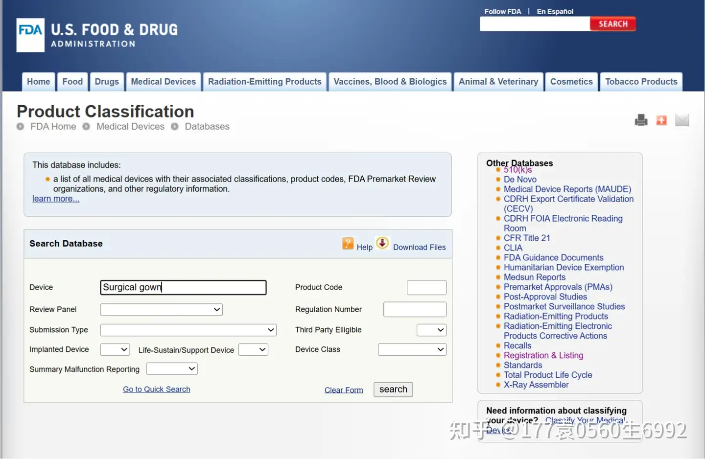
Task: Click Databases breadcrumb link
Action: [x=207, y=126]
